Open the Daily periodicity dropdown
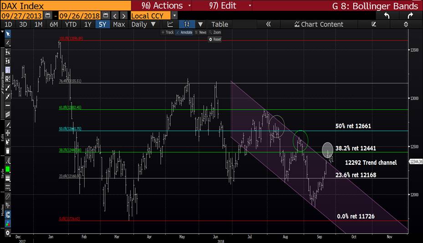The width and height of the screenshot is (423, 243). click(143, 24)
